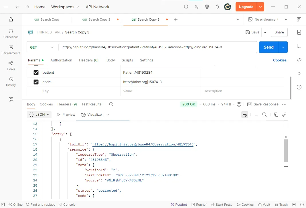This screenshot has width=306, height=208.
Task: Open the Save options dropdown arrow
Action: pos(265,32)
